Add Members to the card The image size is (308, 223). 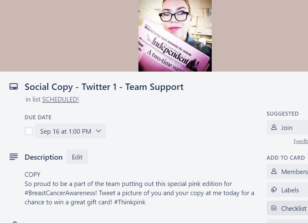(287, 172)
